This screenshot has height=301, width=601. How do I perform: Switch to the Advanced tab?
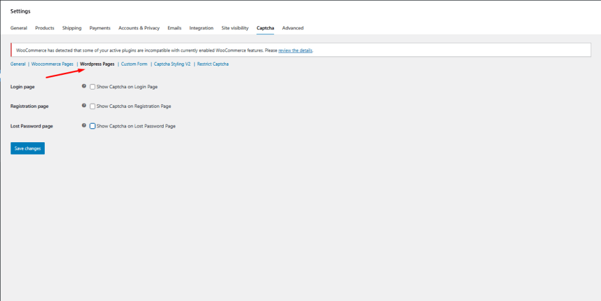(x=293, y=28)
